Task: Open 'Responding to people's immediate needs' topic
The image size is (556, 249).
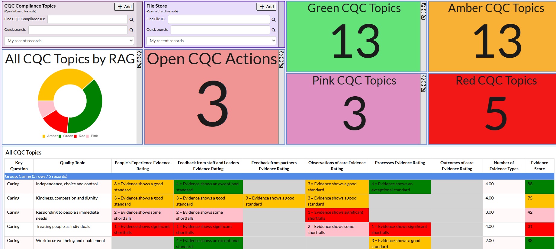Action: (x=67, y=215)
